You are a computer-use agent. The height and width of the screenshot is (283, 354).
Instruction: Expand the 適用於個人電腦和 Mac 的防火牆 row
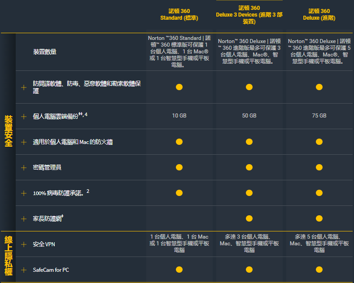tap(24, 142)
